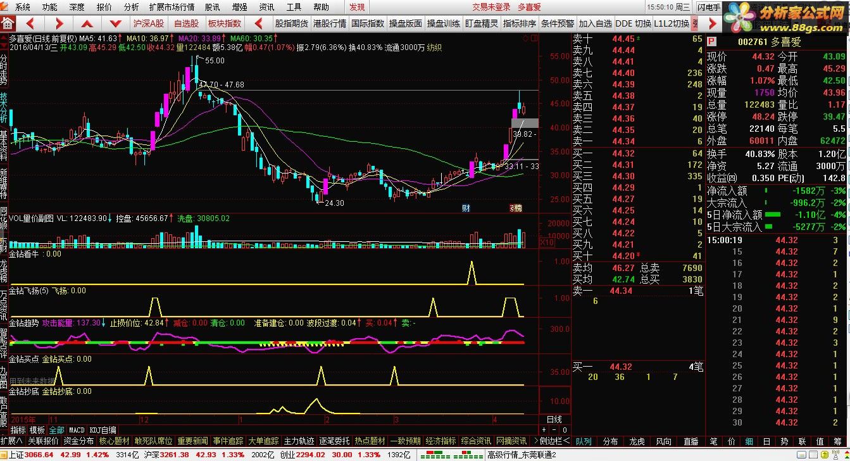Select 全部 indicator tab

pos(56,430)
